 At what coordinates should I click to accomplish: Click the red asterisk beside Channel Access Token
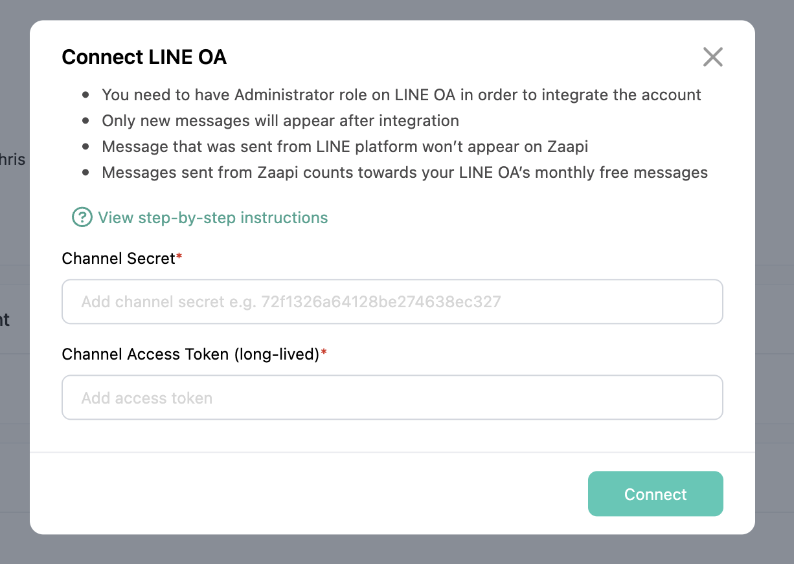[x=324, y=354]
